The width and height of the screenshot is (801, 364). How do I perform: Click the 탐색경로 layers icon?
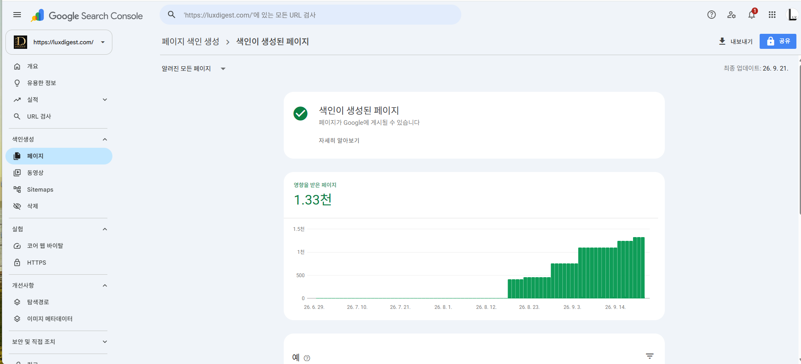17,302
